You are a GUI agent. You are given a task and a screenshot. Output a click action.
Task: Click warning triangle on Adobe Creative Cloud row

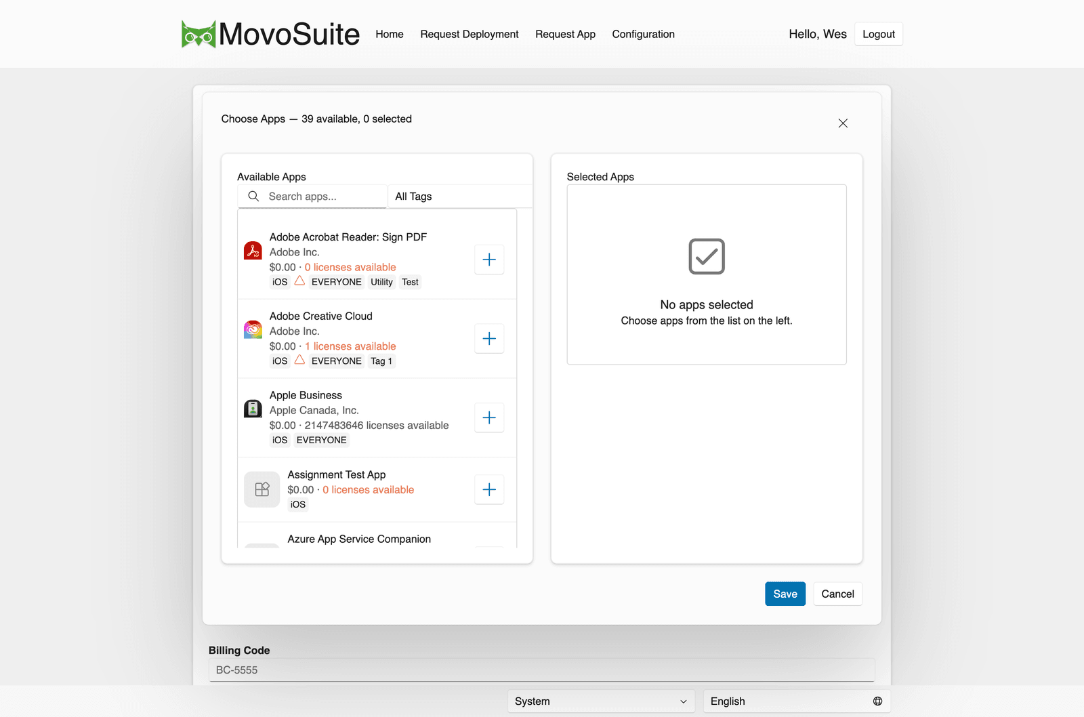(299, 360)
